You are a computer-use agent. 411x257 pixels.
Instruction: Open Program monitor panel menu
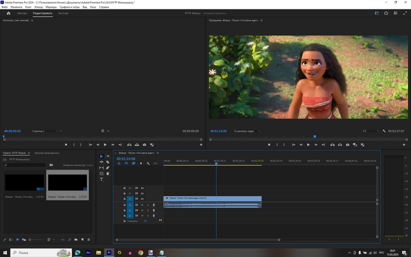(x=261, y=21)
